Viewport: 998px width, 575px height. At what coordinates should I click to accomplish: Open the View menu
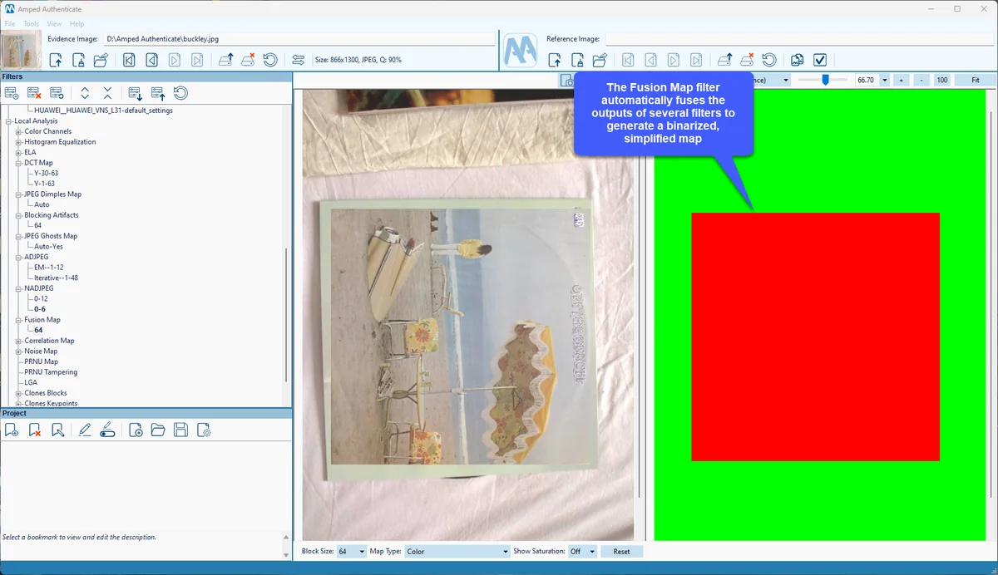pyautogui.click(x=55, y=24)
